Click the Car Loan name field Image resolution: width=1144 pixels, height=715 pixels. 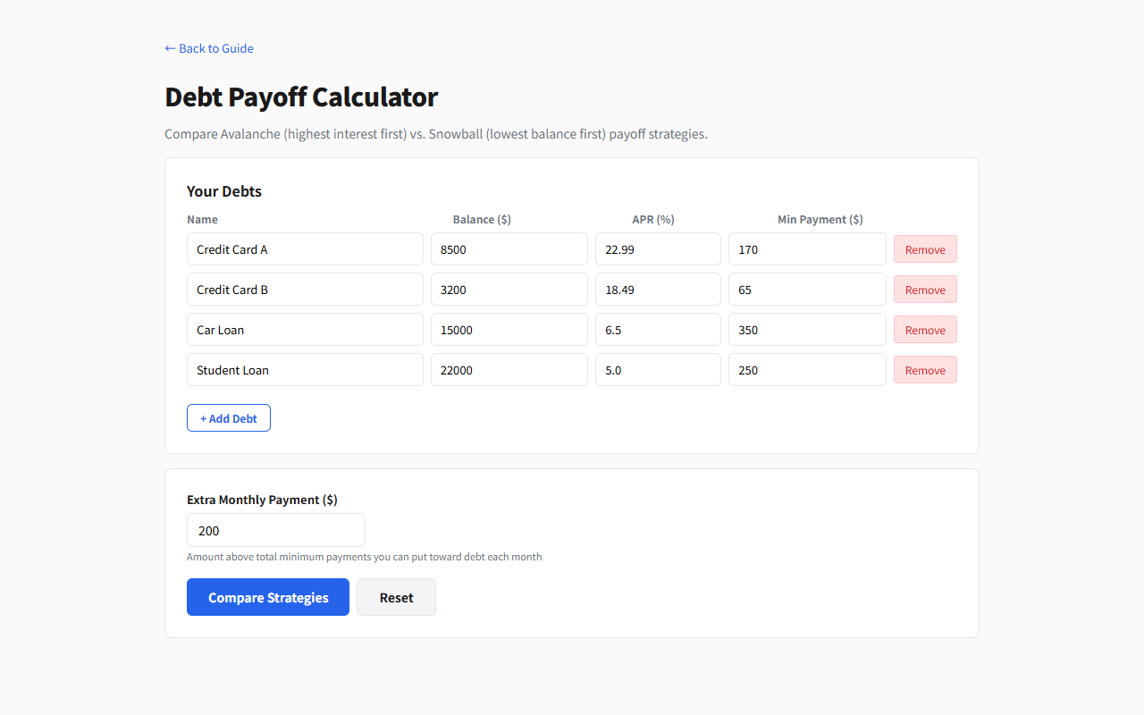pos(305,330)
